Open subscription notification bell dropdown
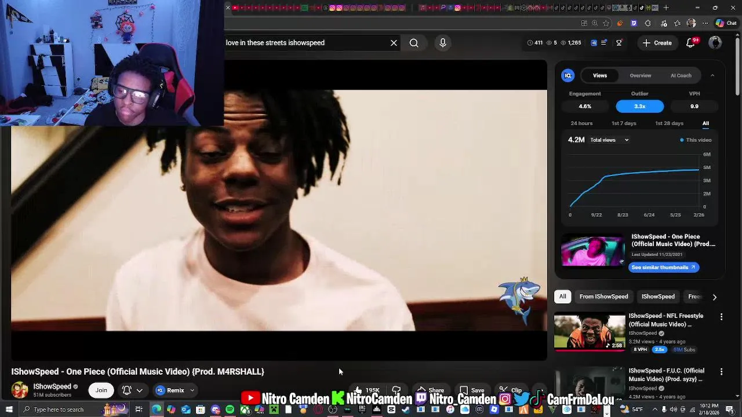Viewport: 742px width, 417px height. point(132,390)
